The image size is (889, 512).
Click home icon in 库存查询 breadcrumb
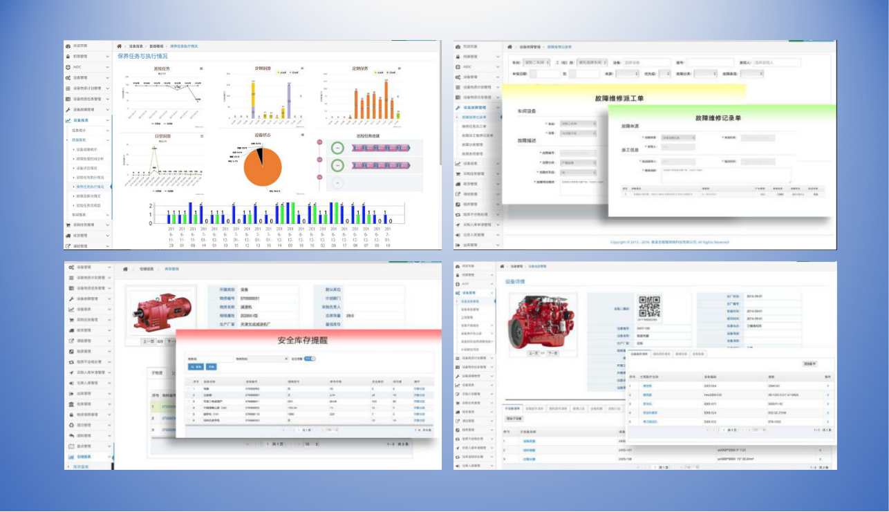(x=125, y=269)
